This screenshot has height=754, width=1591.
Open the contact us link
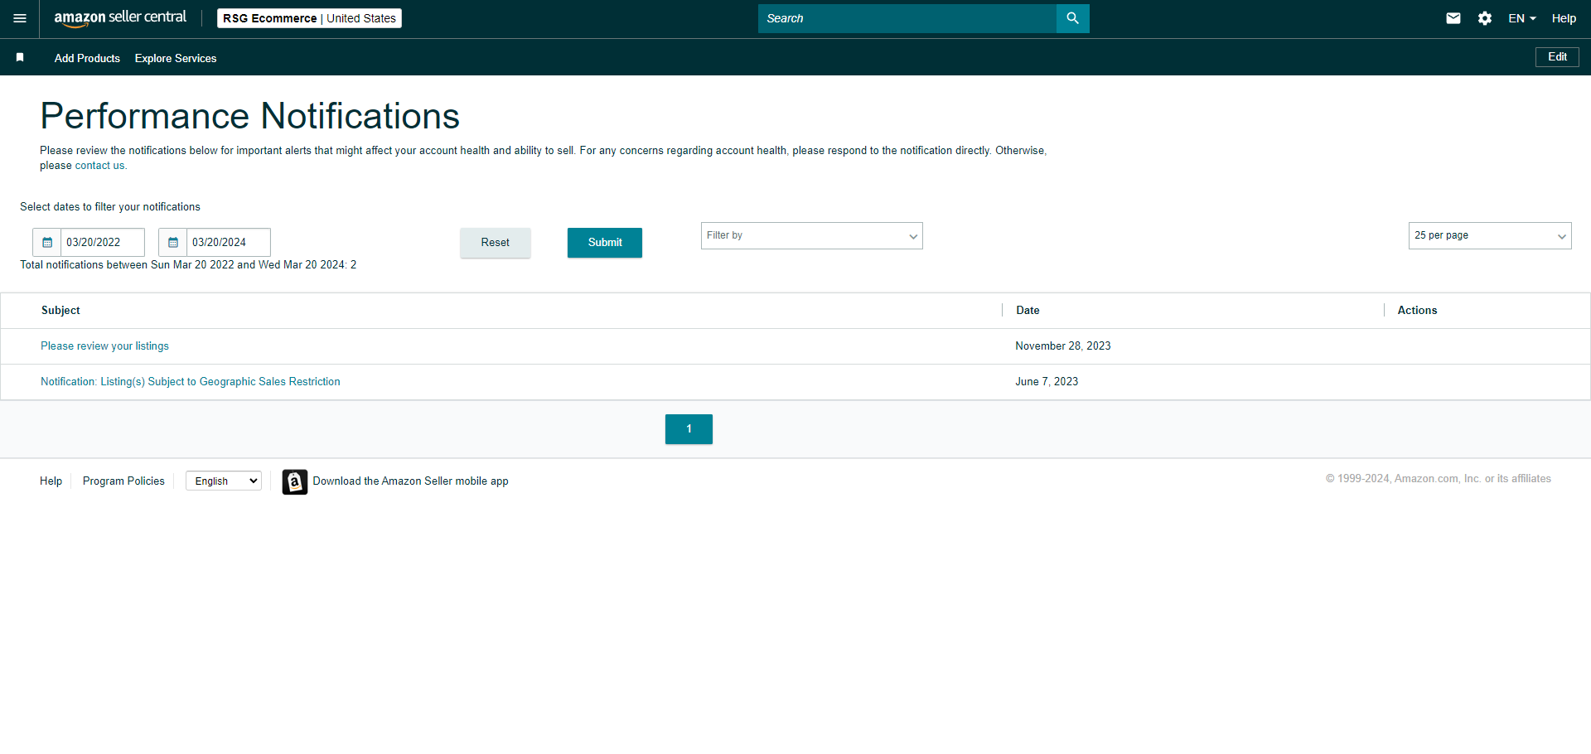(x=99, y=166)
